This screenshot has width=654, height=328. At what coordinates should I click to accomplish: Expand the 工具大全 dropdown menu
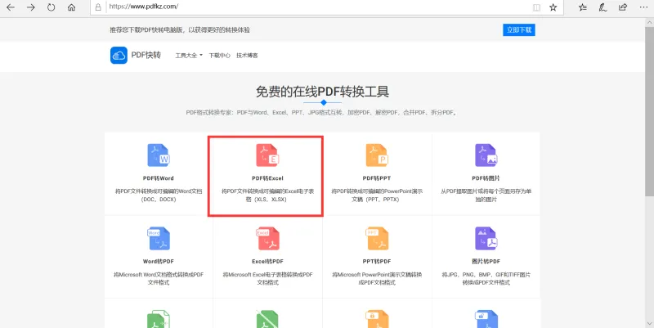pos(189,56)
